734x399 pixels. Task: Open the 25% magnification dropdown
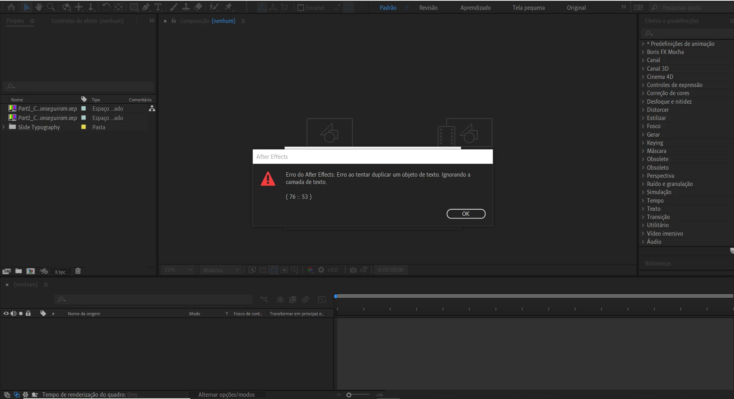pos(178,270)
